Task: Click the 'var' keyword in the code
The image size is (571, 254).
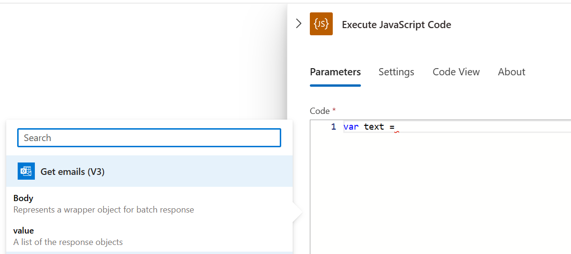Action: tap(351, 127)
